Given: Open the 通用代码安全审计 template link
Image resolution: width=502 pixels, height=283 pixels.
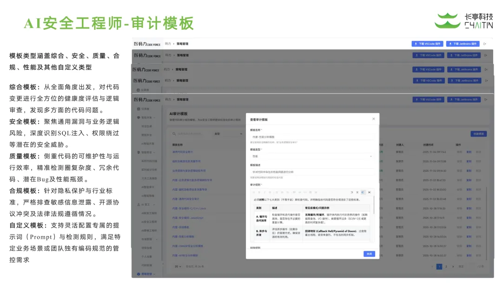Looking at the screenshot, I should (x=183, y=152).
